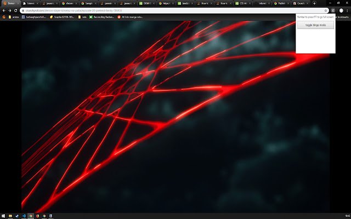
Task: Close the 'CSS An' tab
Action: click(x=250, y=3)
